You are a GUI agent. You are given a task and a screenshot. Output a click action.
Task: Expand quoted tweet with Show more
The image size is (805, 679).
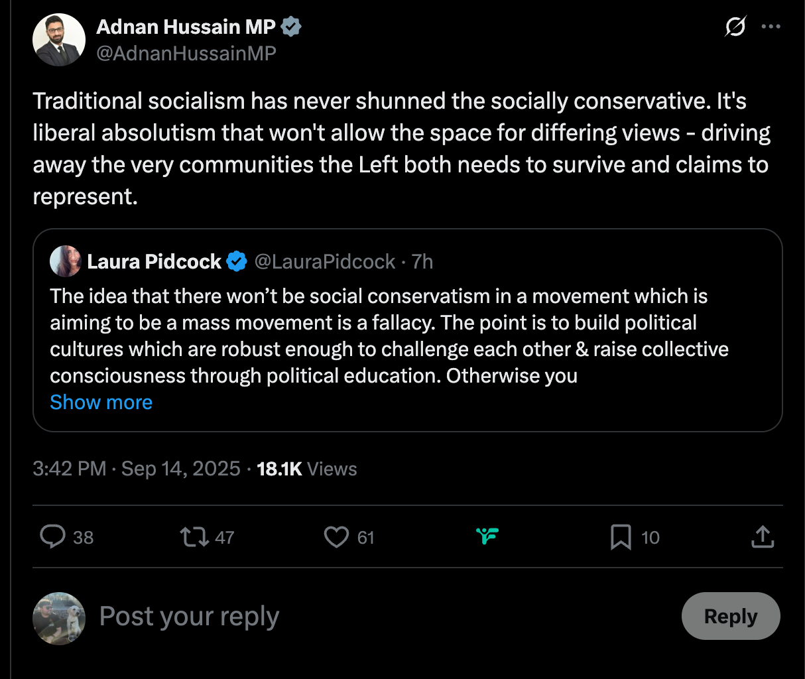pyautogui.click(x=101, y=402)
